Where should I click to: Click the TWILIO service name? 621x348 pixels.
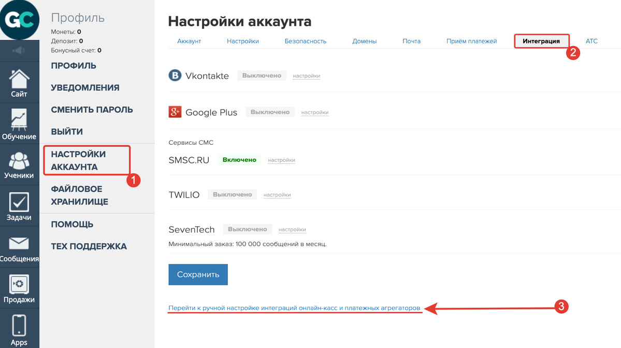click(184, 195)
